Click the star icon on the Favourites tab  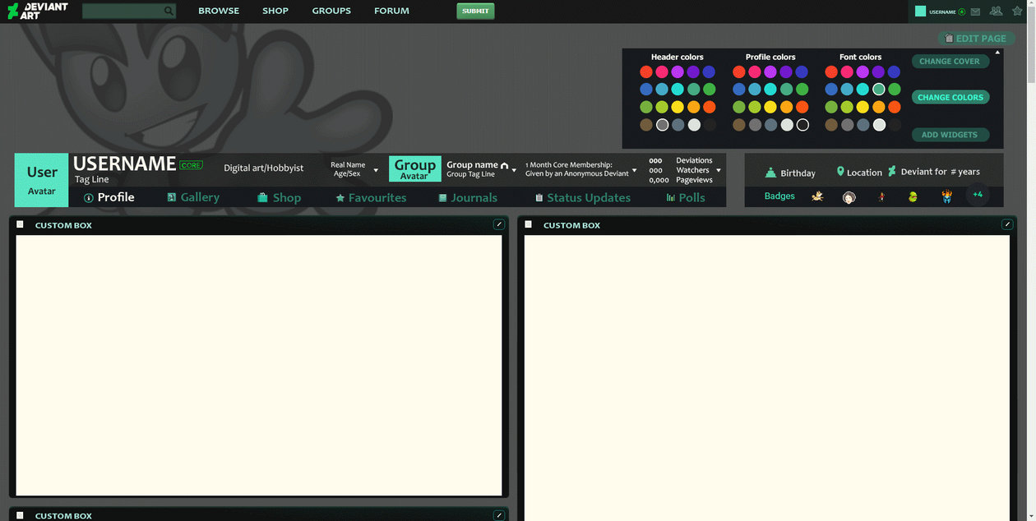(x=340, y=198)
